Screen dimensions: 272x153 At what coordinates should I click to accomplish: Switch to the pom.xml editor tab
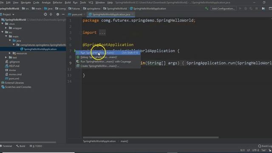(75, 14)
